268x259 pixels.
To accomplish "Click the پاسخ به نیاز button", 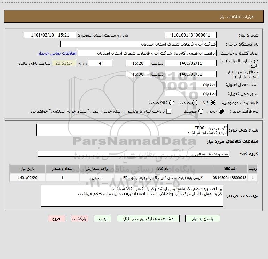I will (202, 219).
